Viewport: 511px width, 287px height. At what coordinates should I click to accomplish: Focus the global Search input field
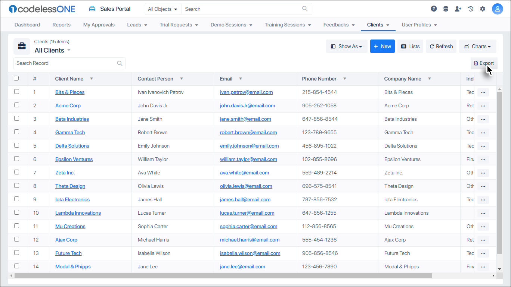click(x=247, y=9)
